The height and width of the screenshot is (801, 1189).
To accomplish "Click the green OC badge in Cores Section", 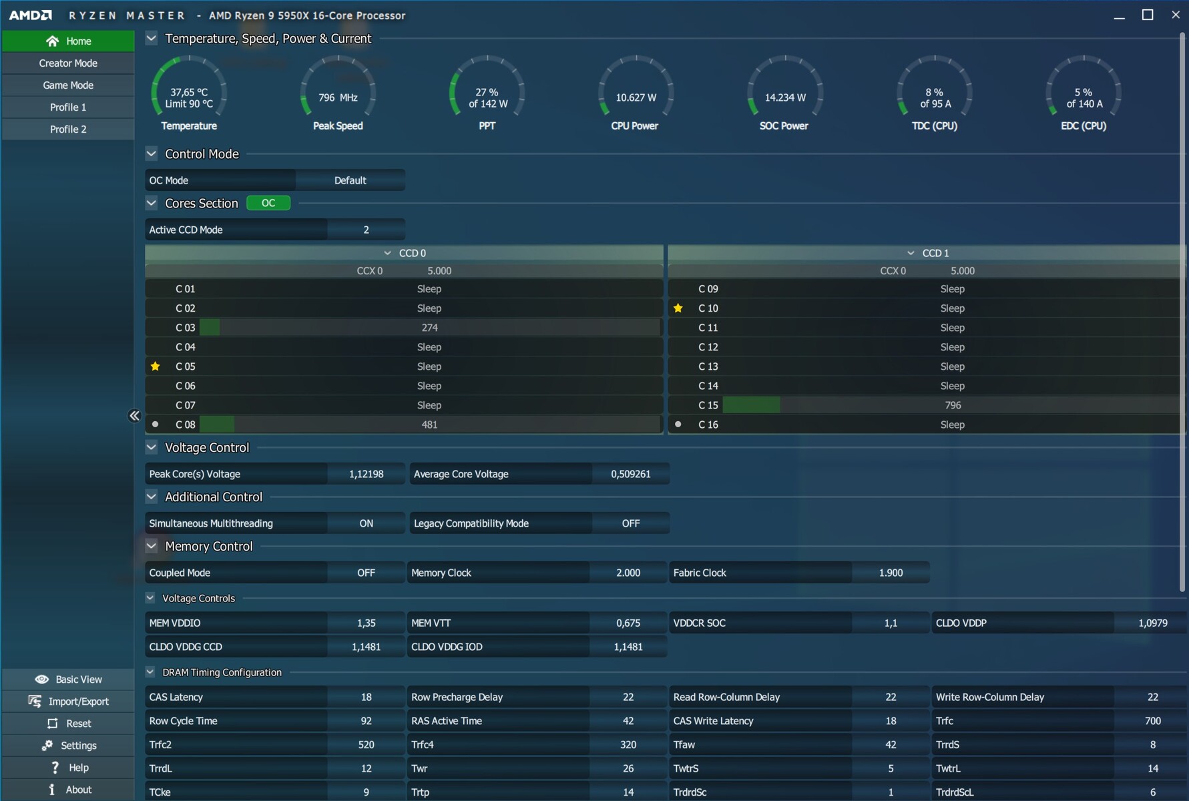I will click(x=268, y=203).
